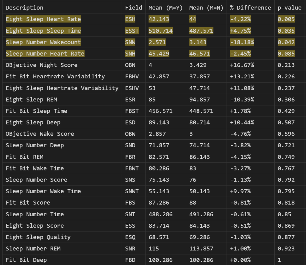
Task: Select the FBHV field code cell
Action: tap(132, 77)
